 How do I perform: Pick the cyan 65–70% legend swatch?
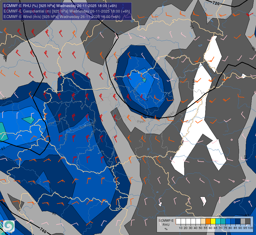click(x=218, y=221)
